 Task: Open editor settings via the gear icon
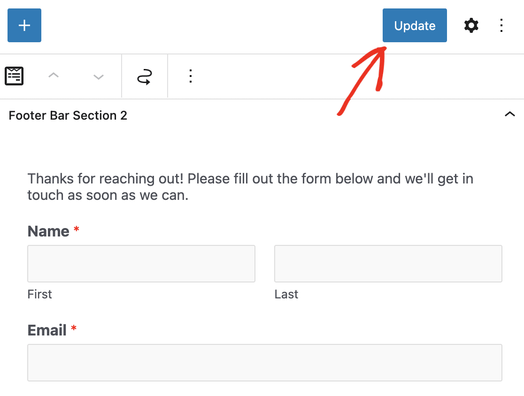[471, 26]
